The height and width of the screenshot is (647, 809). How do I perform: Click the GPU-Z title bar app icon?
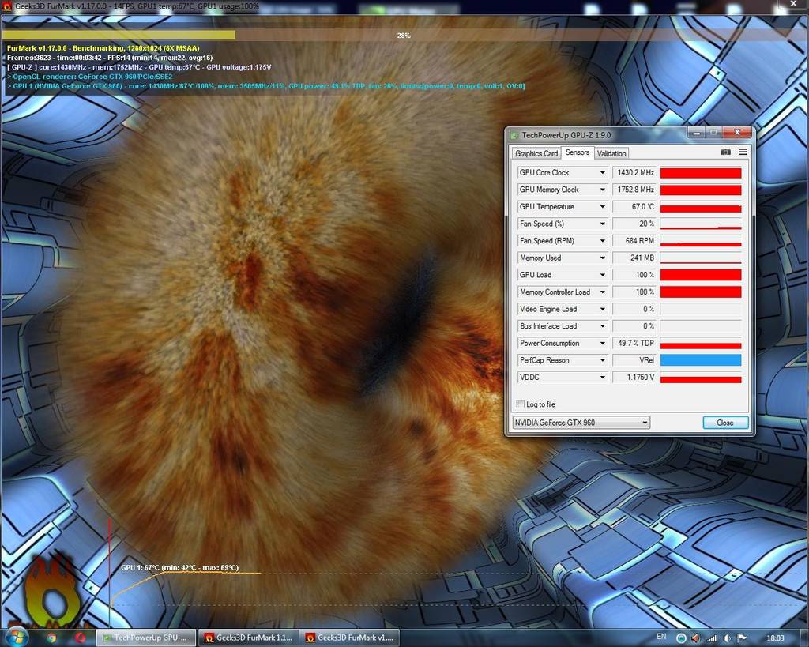514,136
